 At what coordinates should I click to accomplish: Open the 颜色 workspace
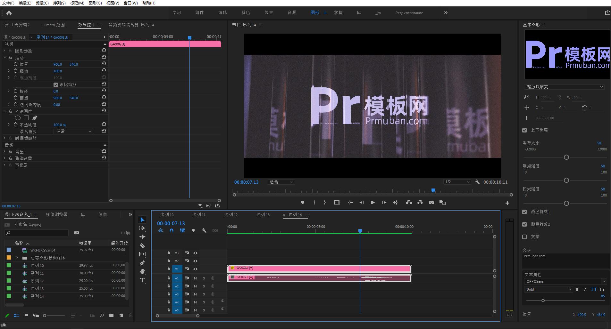click(x=246, y=13)
